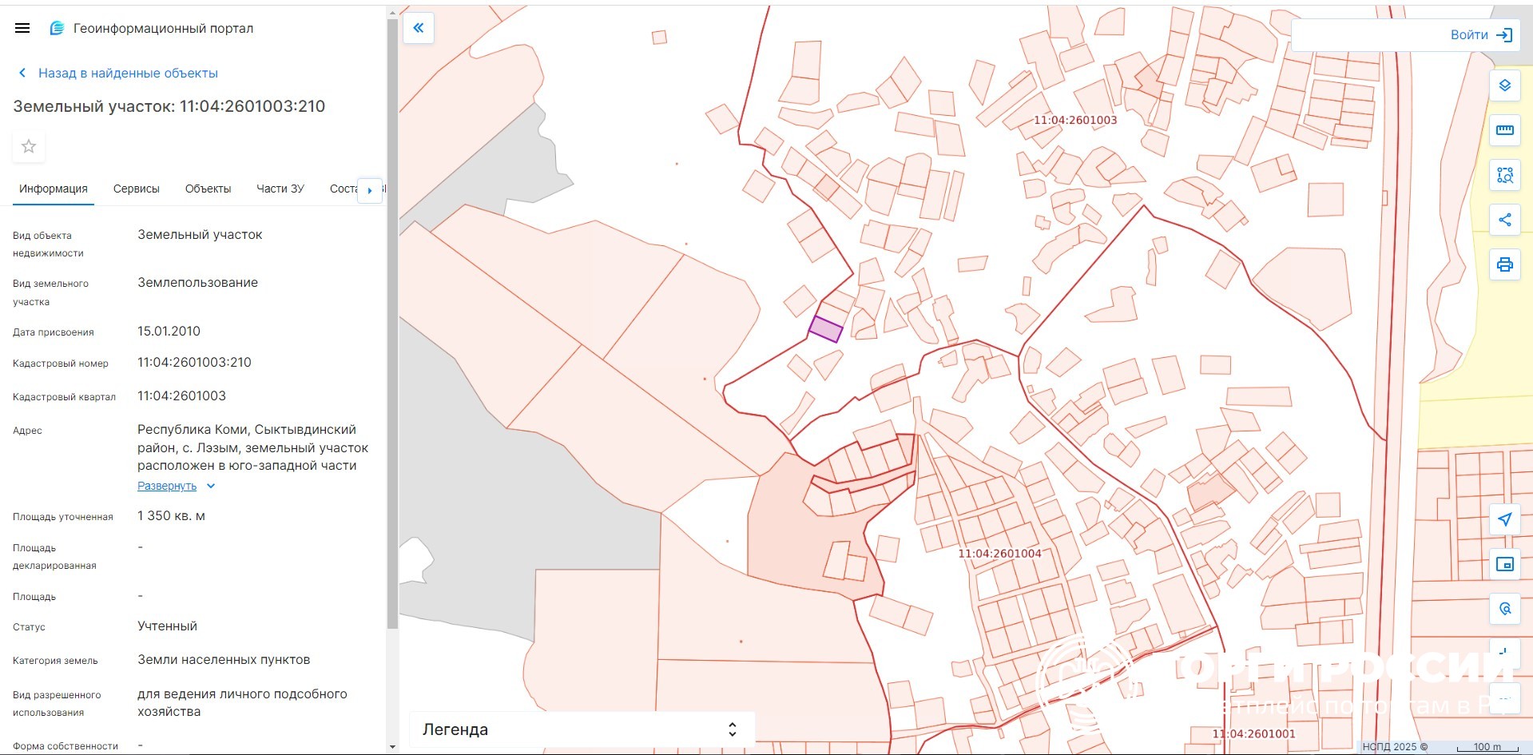
Task: Toggle the overview minimap
Action: click(x=1504, y=564)
